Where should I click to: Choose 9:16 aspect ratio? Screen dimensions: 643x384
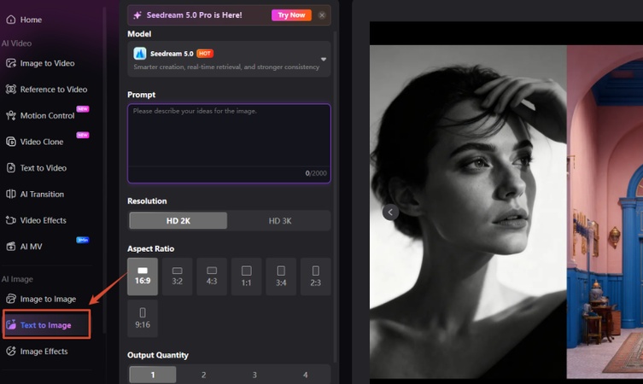143,318
